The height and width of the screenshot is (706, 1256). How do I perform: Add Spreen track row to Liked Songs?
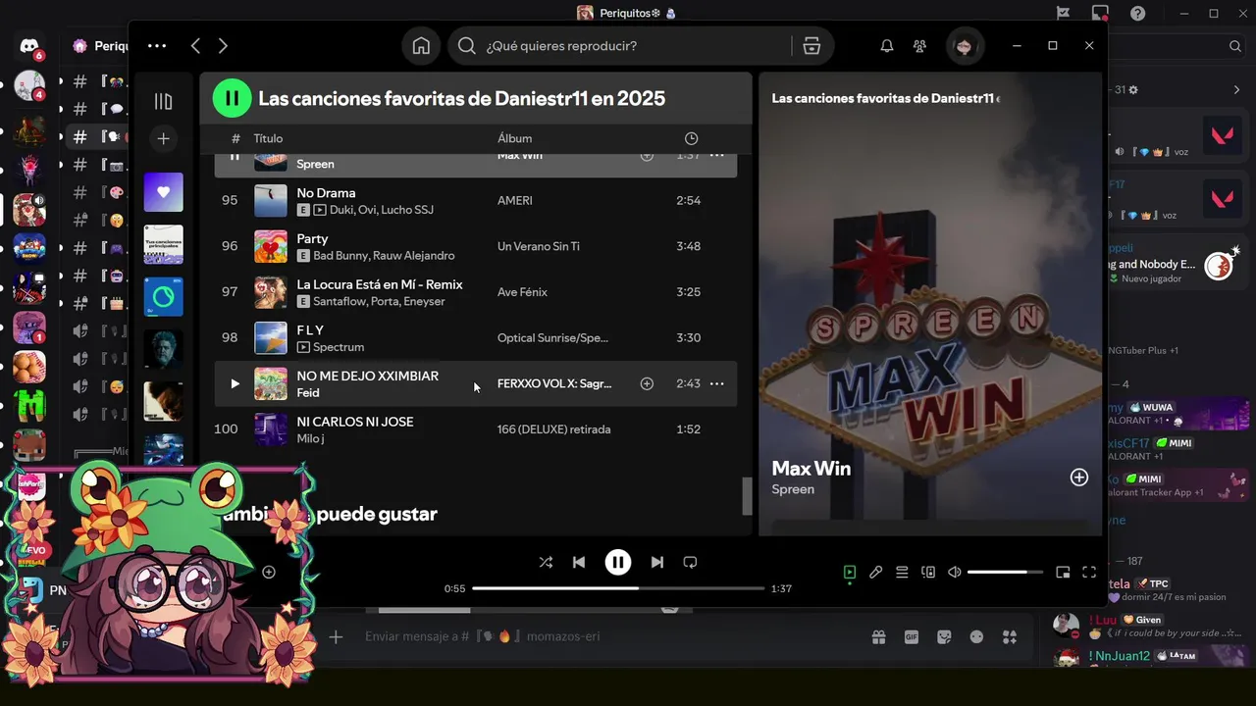(647, 156)
